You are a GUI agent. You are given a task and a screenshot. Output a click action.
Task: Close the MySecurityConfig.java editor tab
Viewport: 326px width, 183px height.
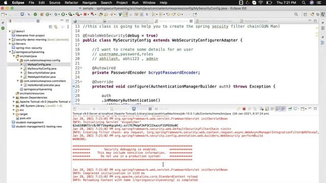click(191, 21)
